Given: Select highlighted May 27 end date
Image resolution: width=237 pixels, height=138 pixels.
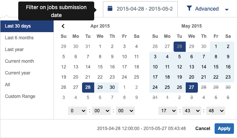Looking at the screenshot, I should pyautogui.click(x=191, y=87).
